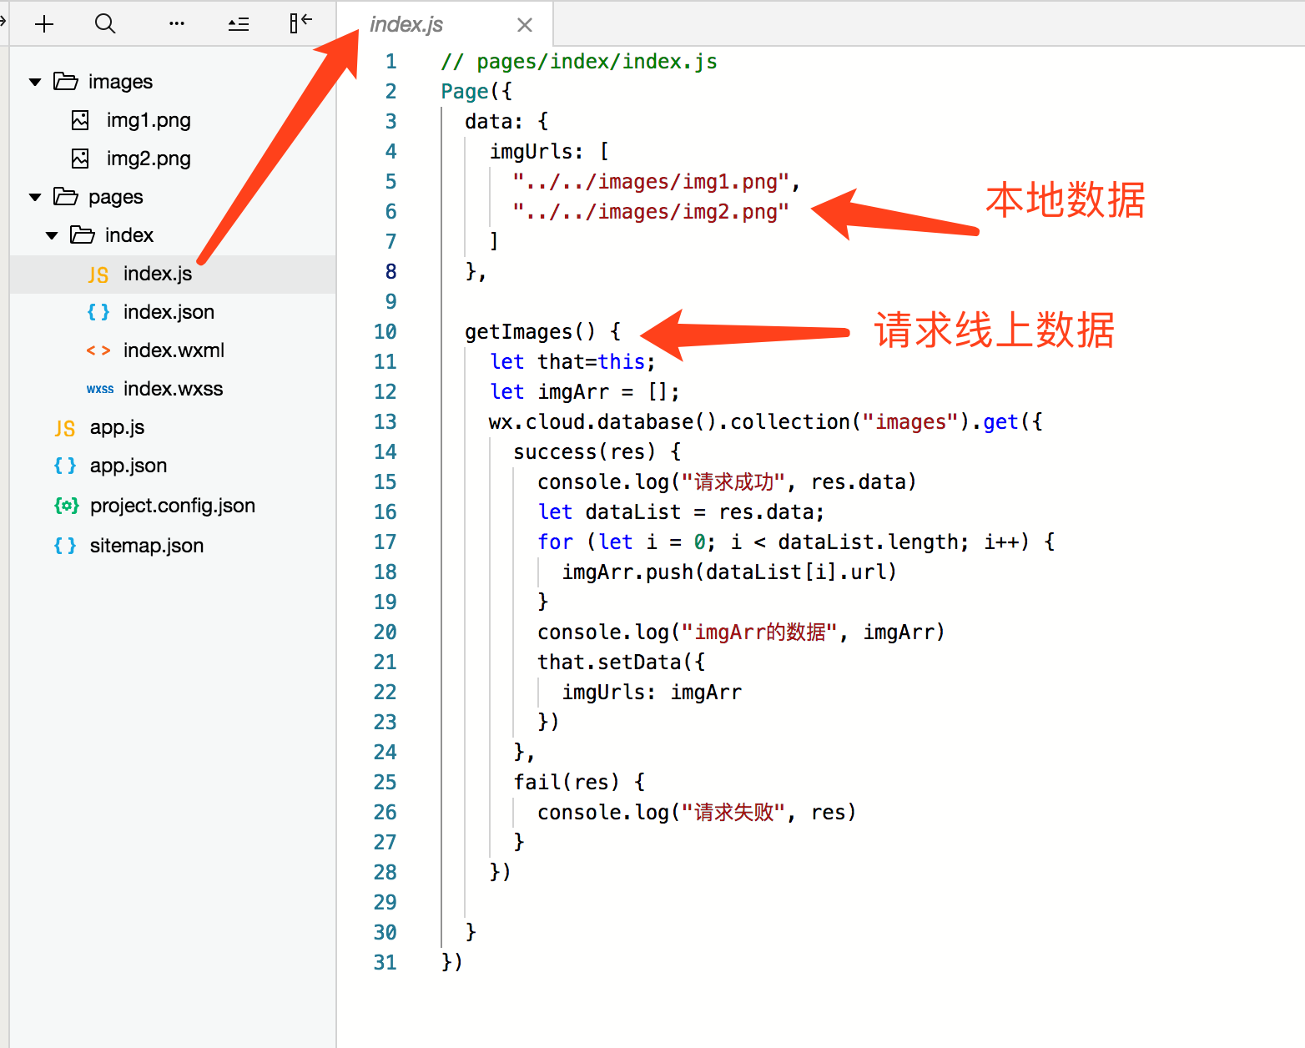Open sitemap.json in the file tree
Viewport: 1305px width, 1048px height.
coord(147,546)
